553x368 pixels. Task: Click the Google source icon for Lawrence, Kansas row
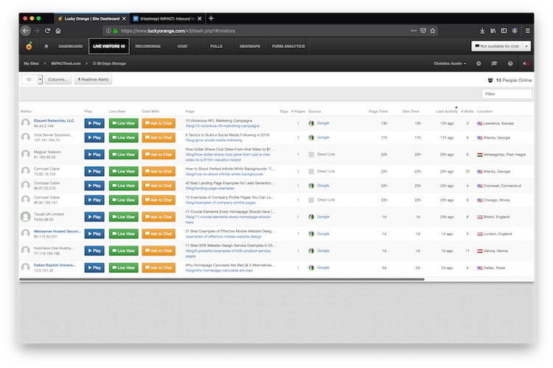(x=311, y=123)
